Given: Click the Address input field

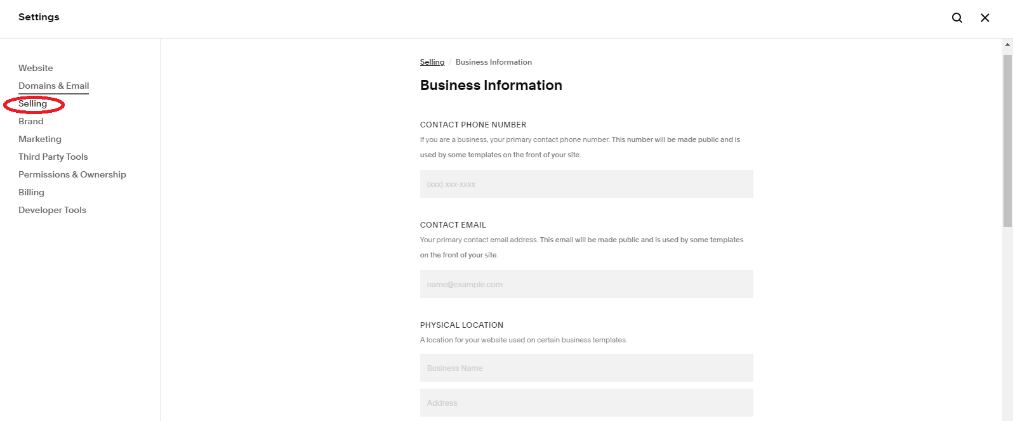Looking at the screenshot, I should tap(586, 403).
